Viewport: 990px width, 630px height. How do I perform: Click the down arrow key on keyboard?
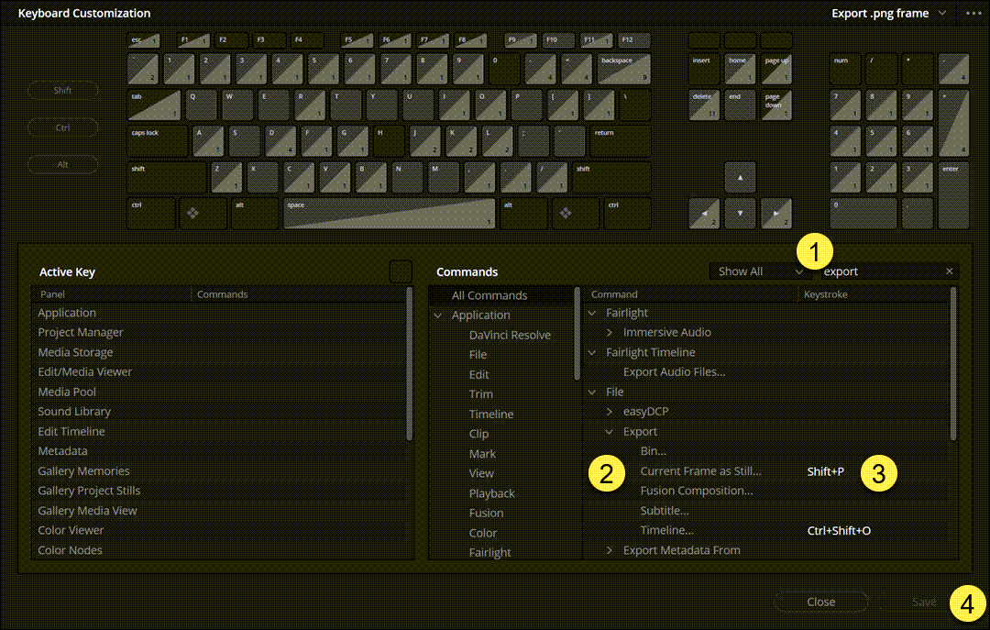(x=741, y=213)
